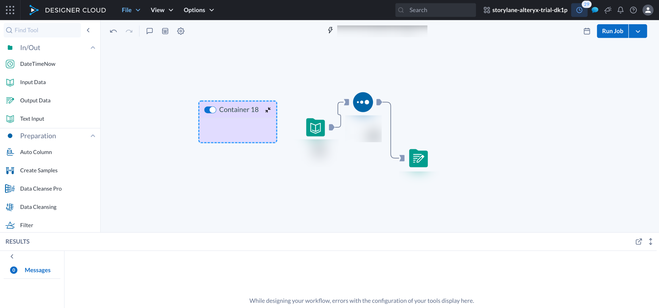
Task: Collapse Container 18 with shrink arrows
Action: click(268, 110)
